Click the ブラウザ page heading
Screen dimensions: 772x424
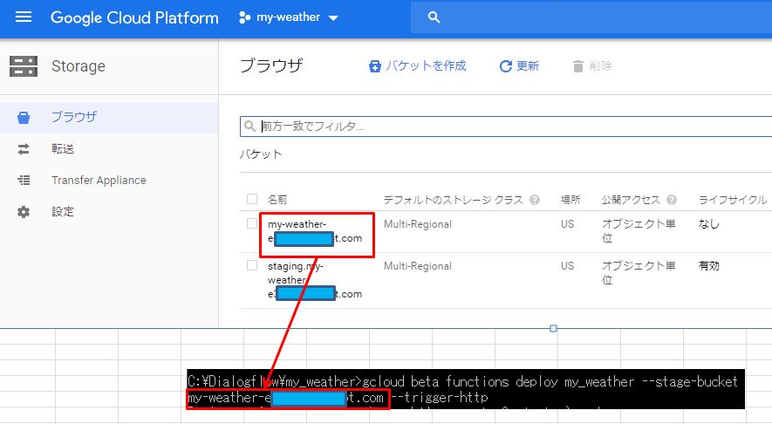point(271,65)
